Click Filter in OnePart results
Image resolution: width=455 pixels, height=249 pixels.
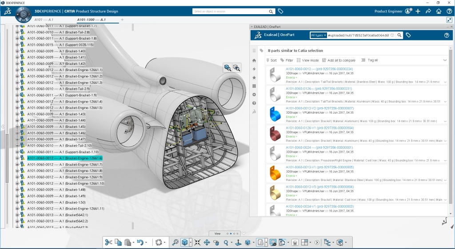coord(287,60)
